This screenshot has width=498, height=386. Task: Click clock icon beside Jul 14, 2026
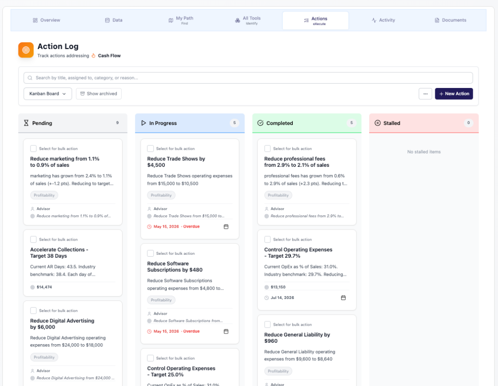point(267,298)
